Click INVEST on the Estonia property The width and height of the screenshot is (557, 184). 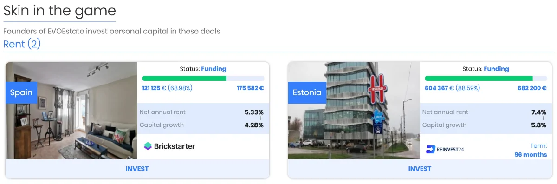420,169
